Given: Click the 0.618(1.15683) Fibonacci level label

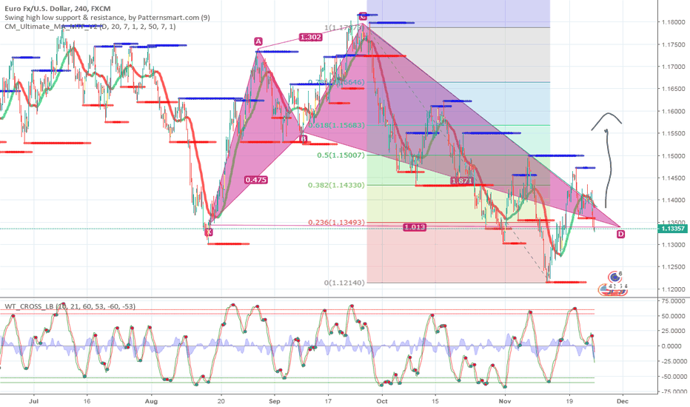Looking at the screenshot, I should (x=337, y=125).
